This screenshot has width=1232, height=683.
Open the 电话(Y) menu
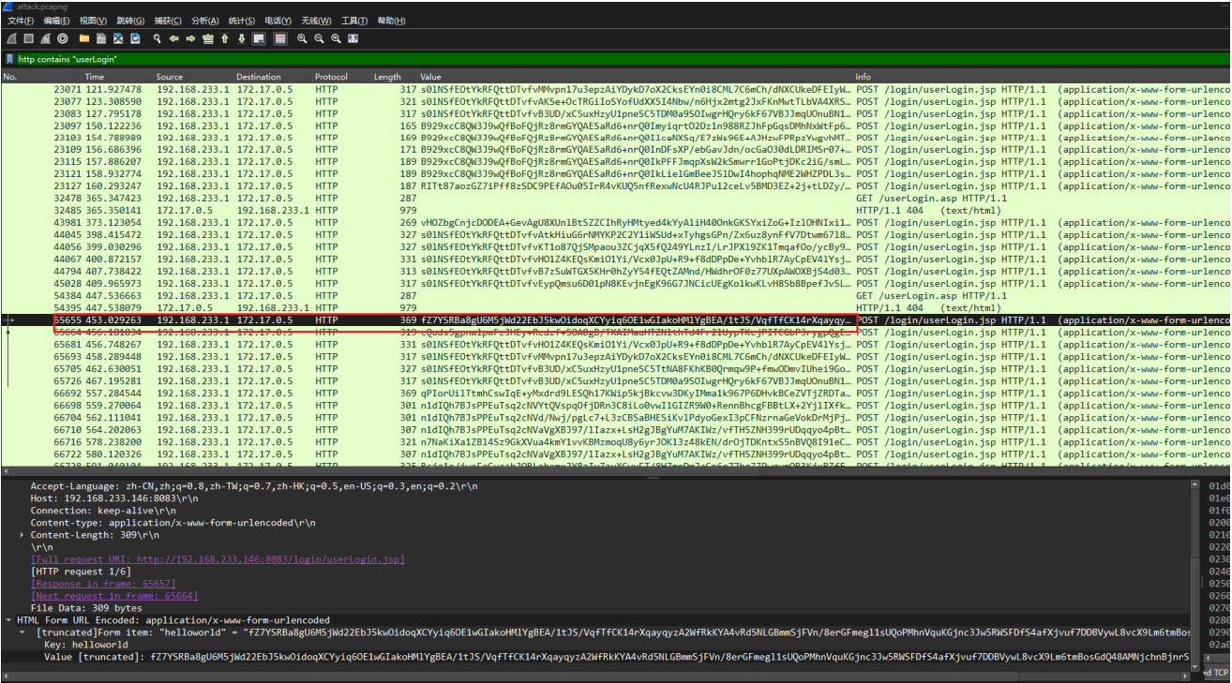[x=278, y=21]
